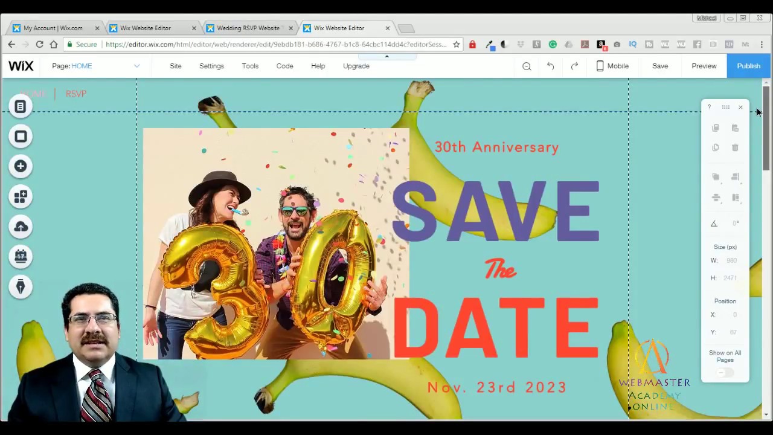Open the Tools menu

click(x=250, y=66)
